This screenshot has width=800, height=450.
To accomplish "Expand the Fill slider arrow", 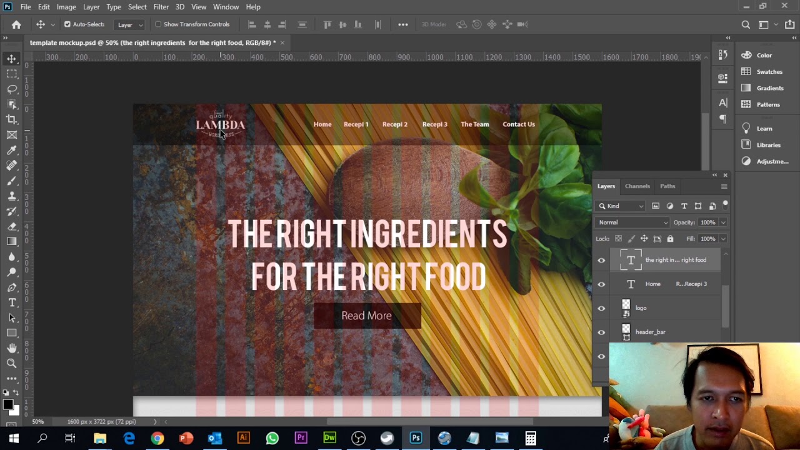I will (x=723, y=239).
